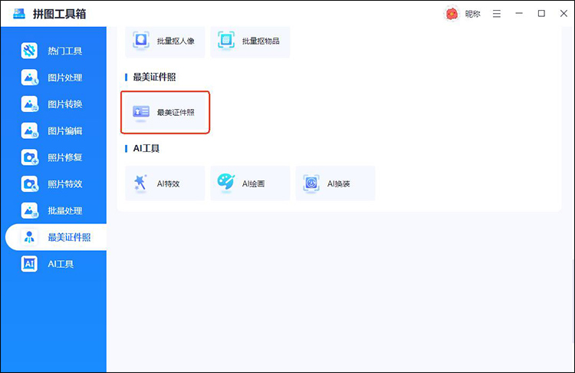
Task: Click the vertical scrollbar on right edge
Action: (x=573, y=301)
